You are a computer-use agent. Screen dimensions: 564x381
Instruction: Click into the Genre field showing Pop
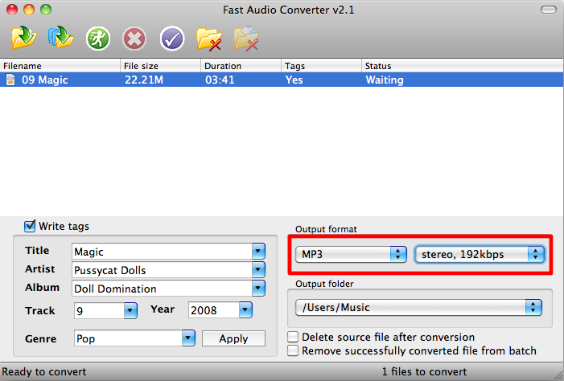(128, 338)
